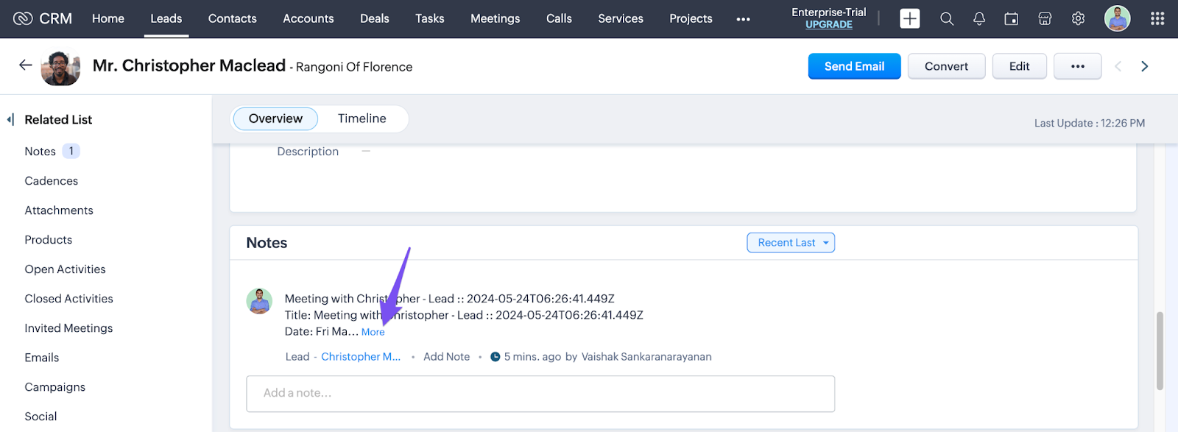
Task: Jump to Notes in Related List
Action: pos(40,152)
